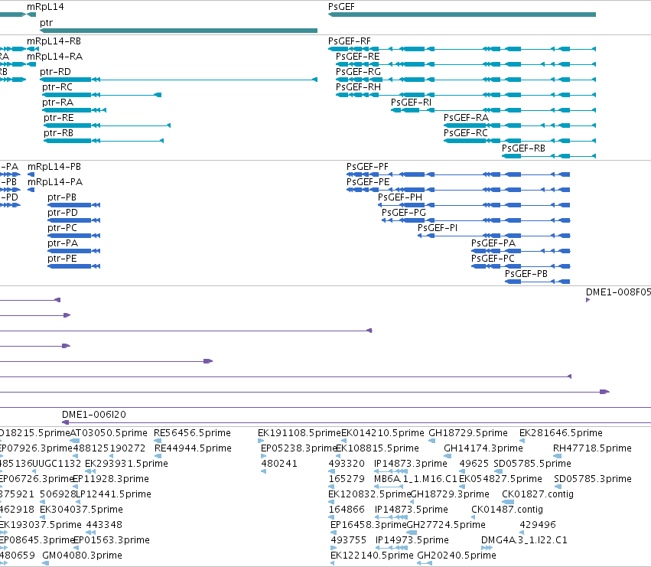Select contig CK01827.contig
651x567 pixels.
pyautogui.click(x=508, y=502)
